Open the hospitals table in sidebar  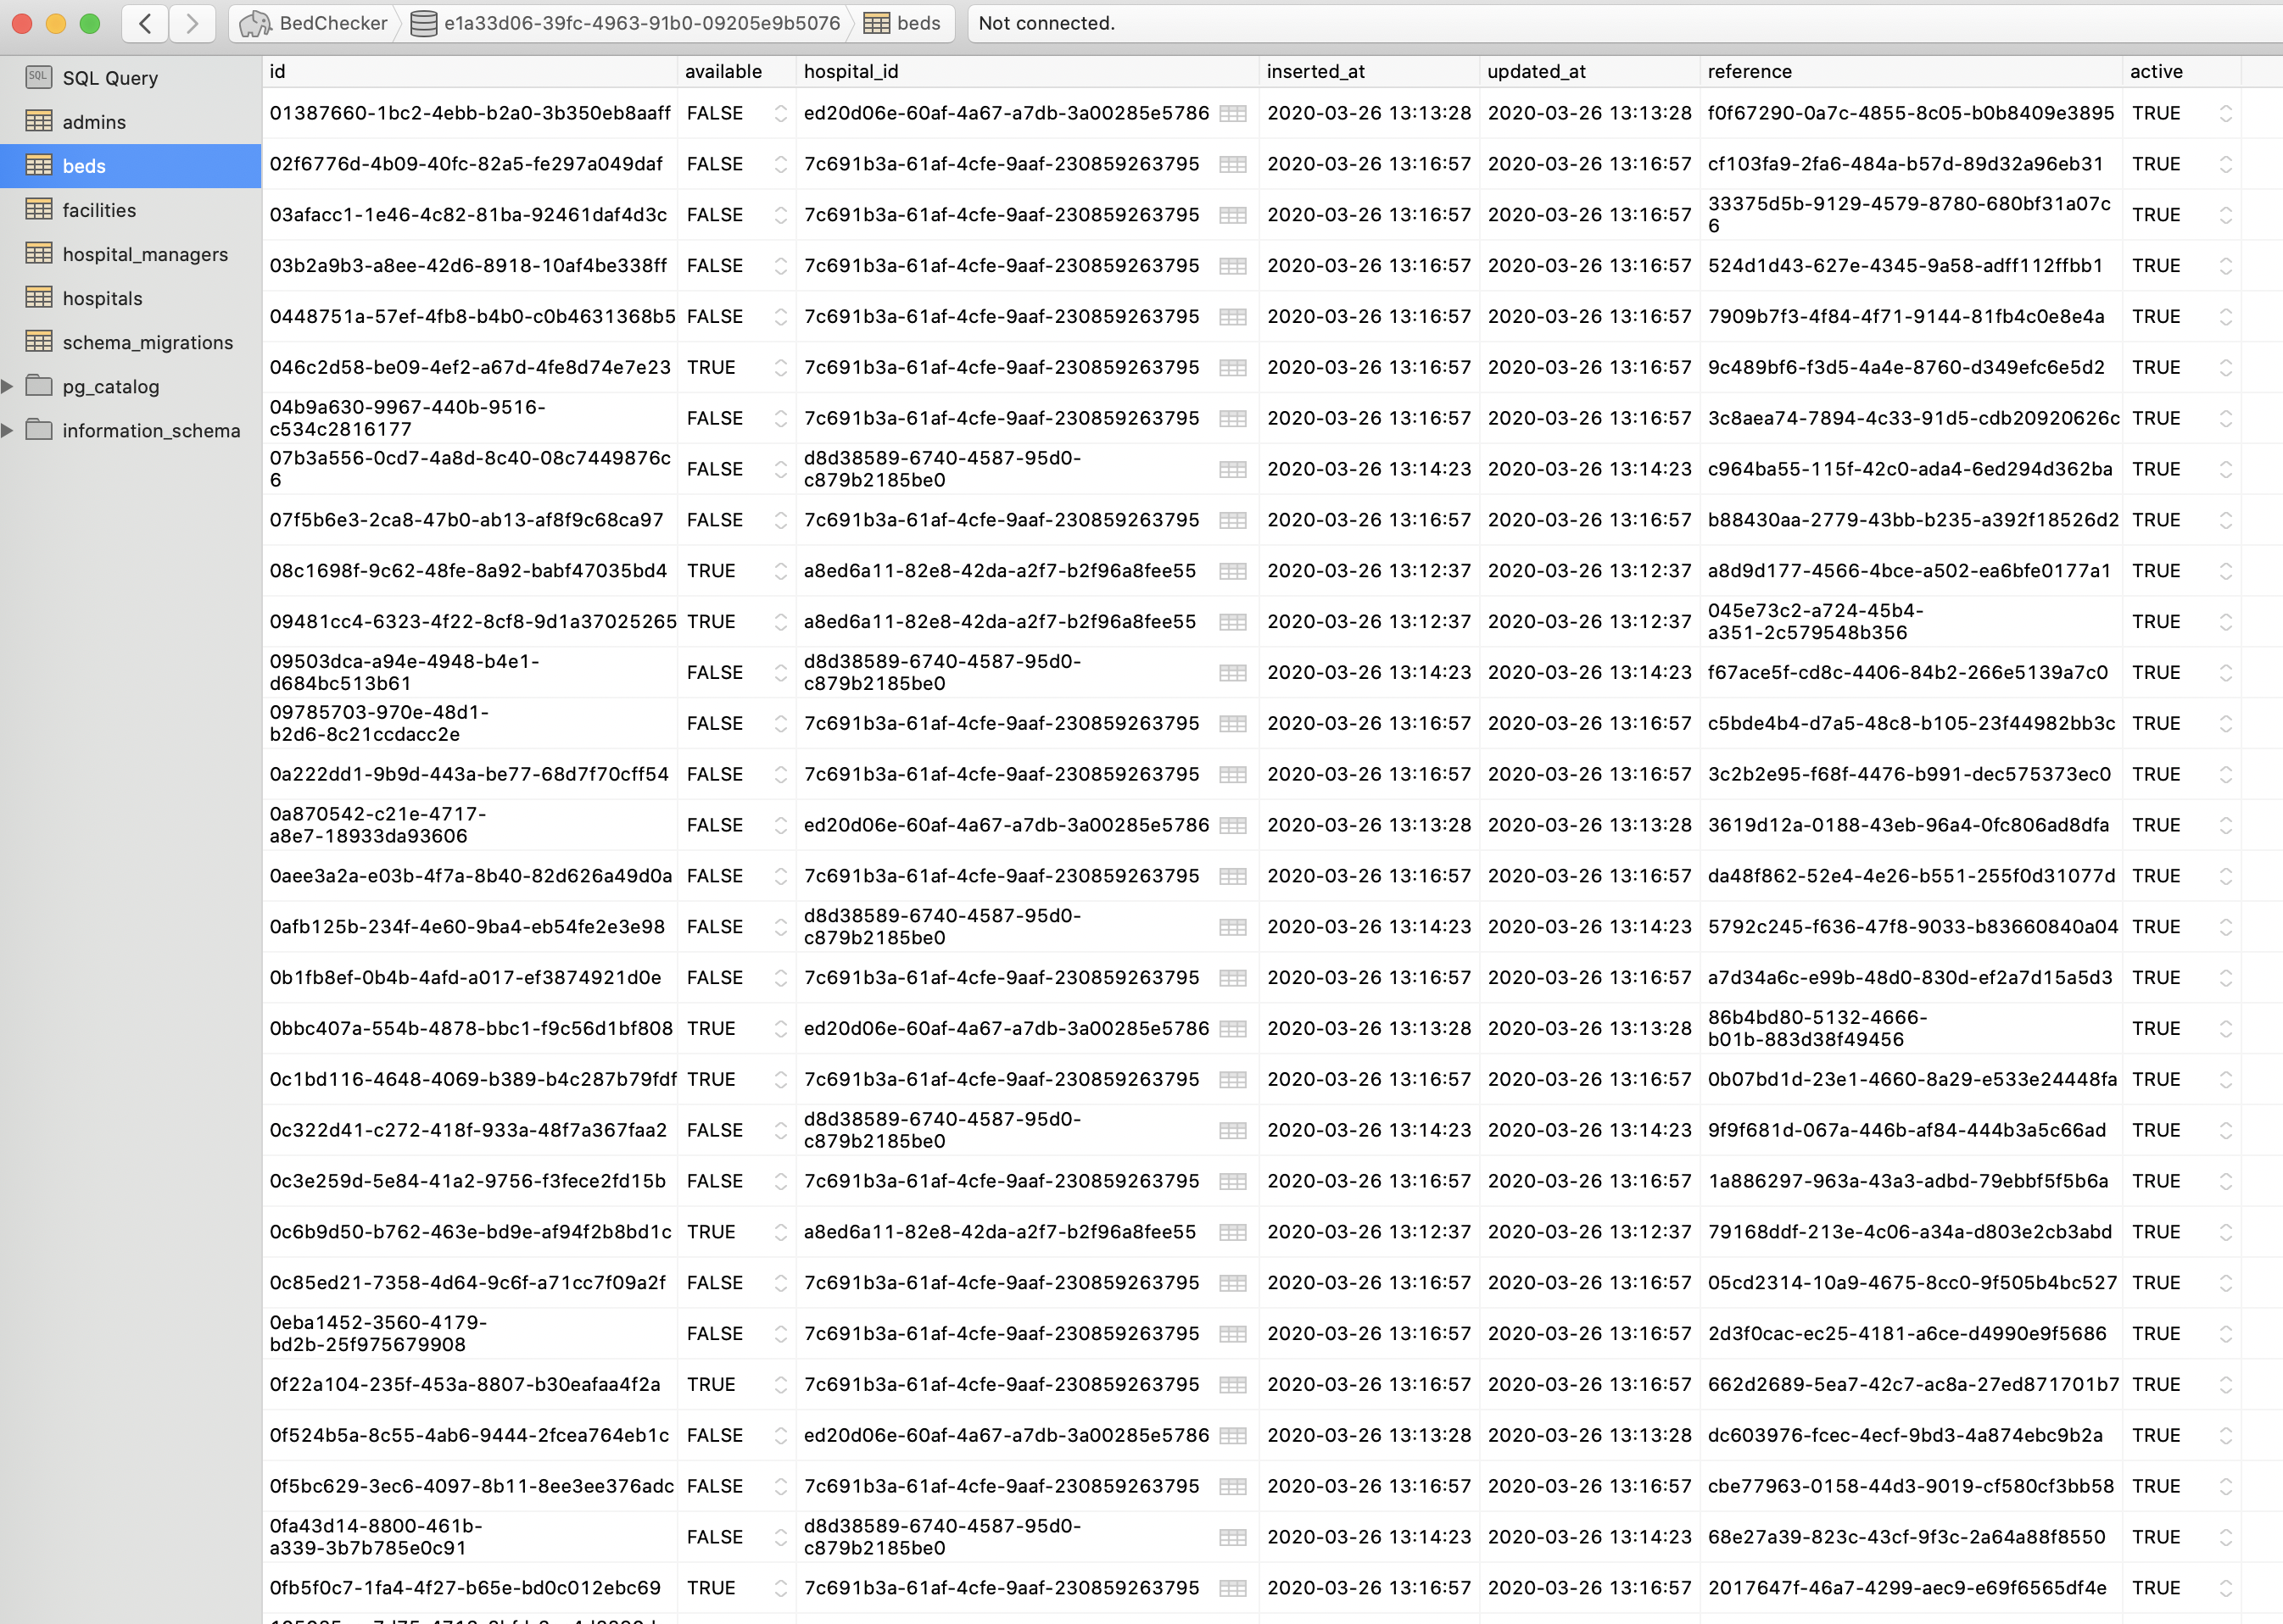(102, 298)
